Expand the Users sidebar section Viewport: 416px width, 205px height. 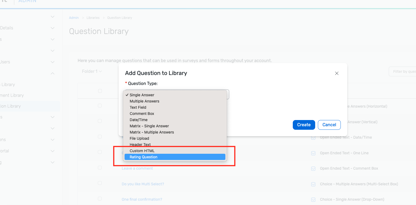coord(53,62)
